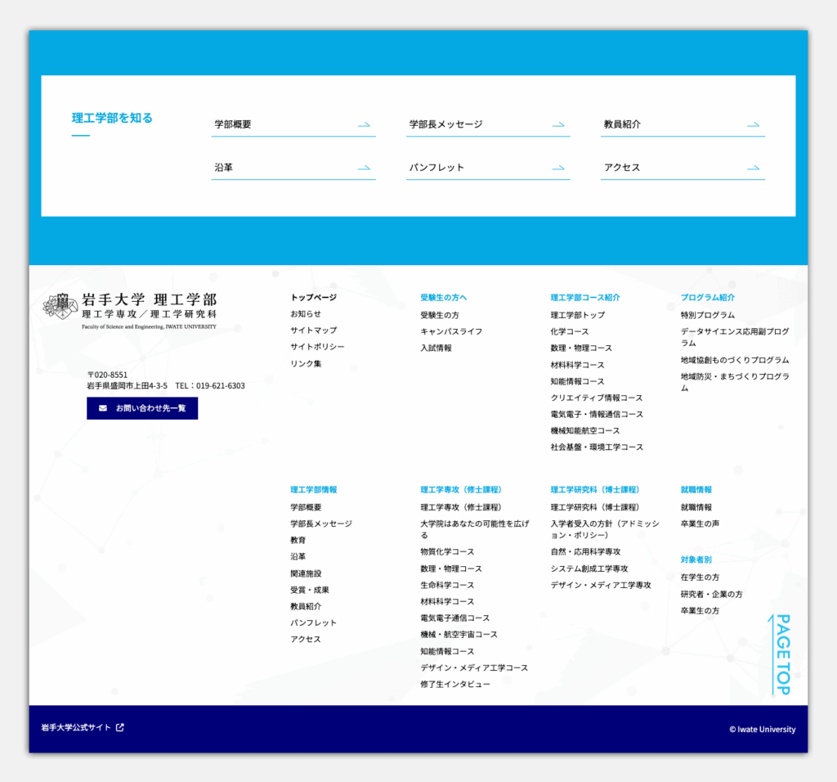Click the Iwate University logo emblem
The height and width of the screenshot is (782, 837).
point(60,306)
